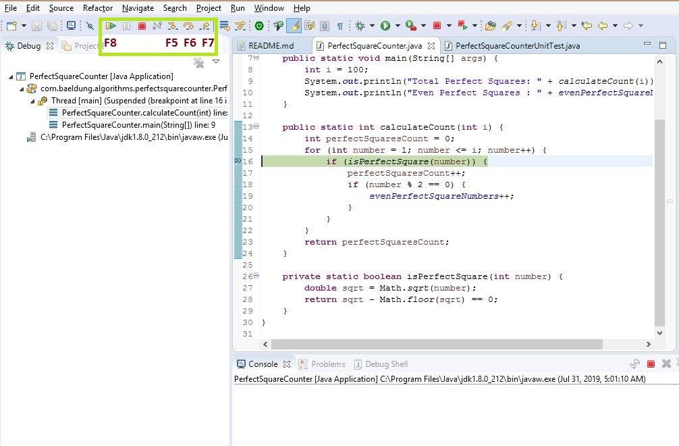Open the Run launch dropdown arrow
Image resolution: width=679 pixels, height=446 pixels.
point(398,26)
